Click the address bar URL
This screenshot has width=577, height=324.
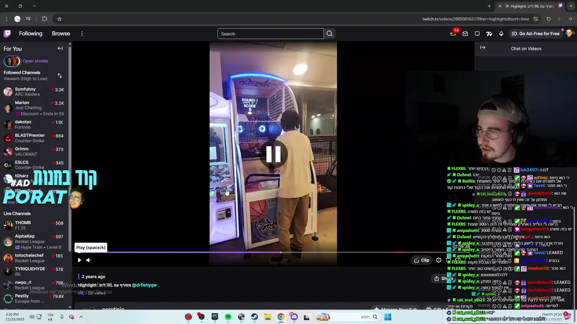click(476, 19)
